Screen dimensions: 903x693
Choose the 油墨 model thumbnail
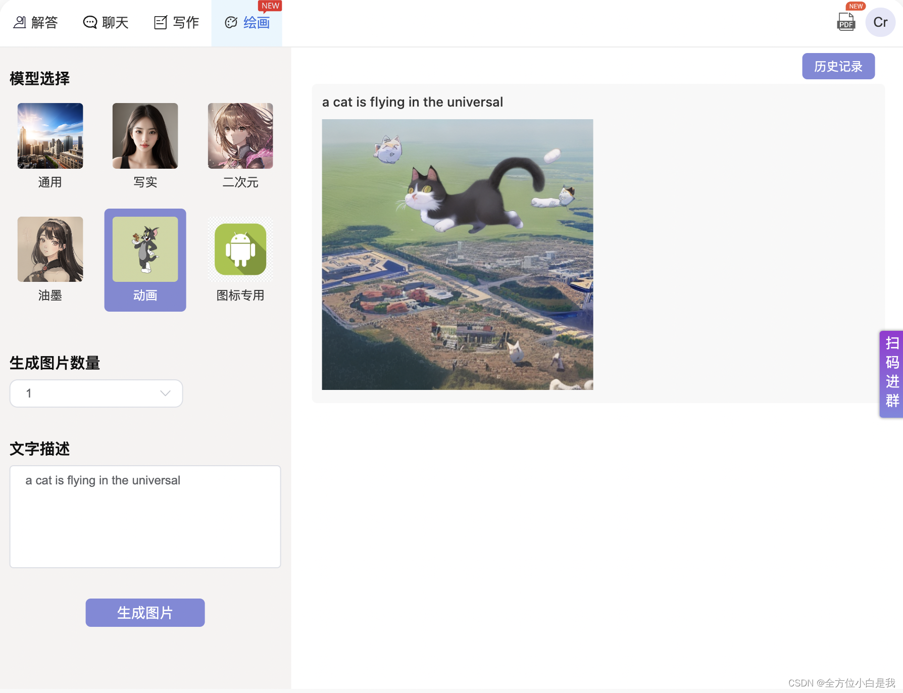(x=50, y=249)
